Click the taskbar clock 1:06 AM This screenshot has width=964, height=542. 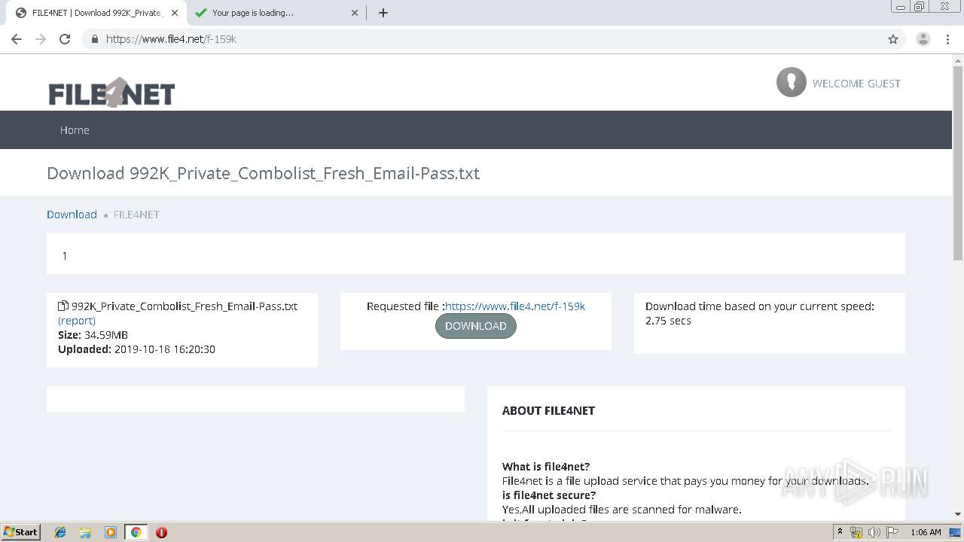tap(926, 532)
